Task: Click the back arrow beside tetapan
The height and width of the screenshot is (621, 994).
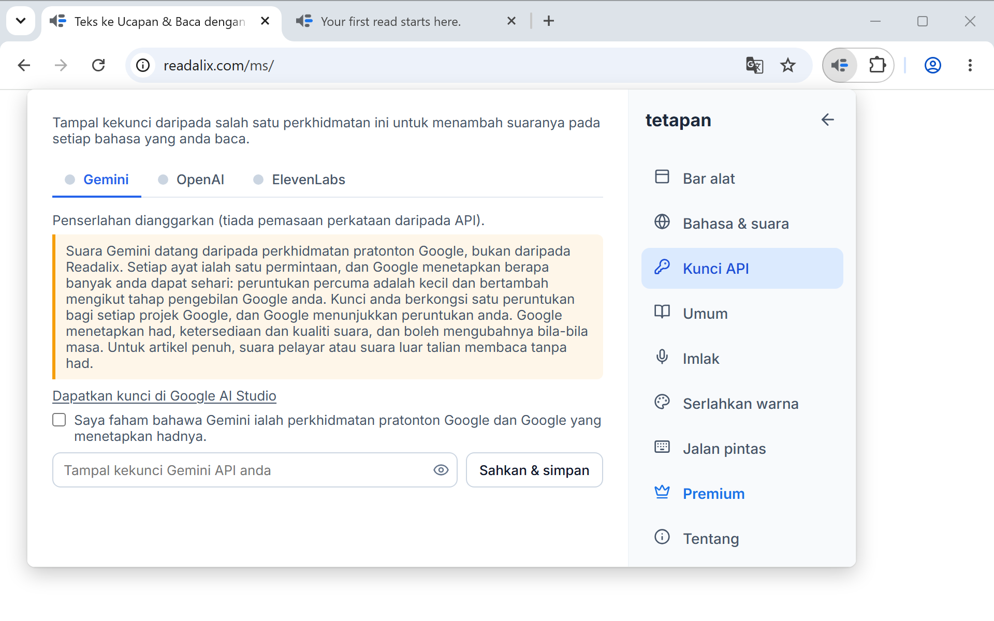Action: (827, 120)
